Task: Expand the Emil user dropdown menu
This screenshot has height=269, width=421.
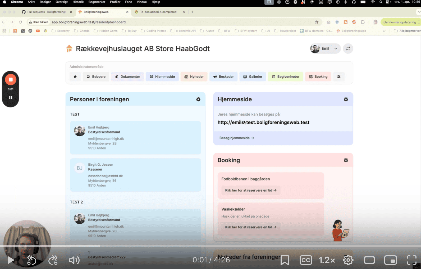Action: 325,49
